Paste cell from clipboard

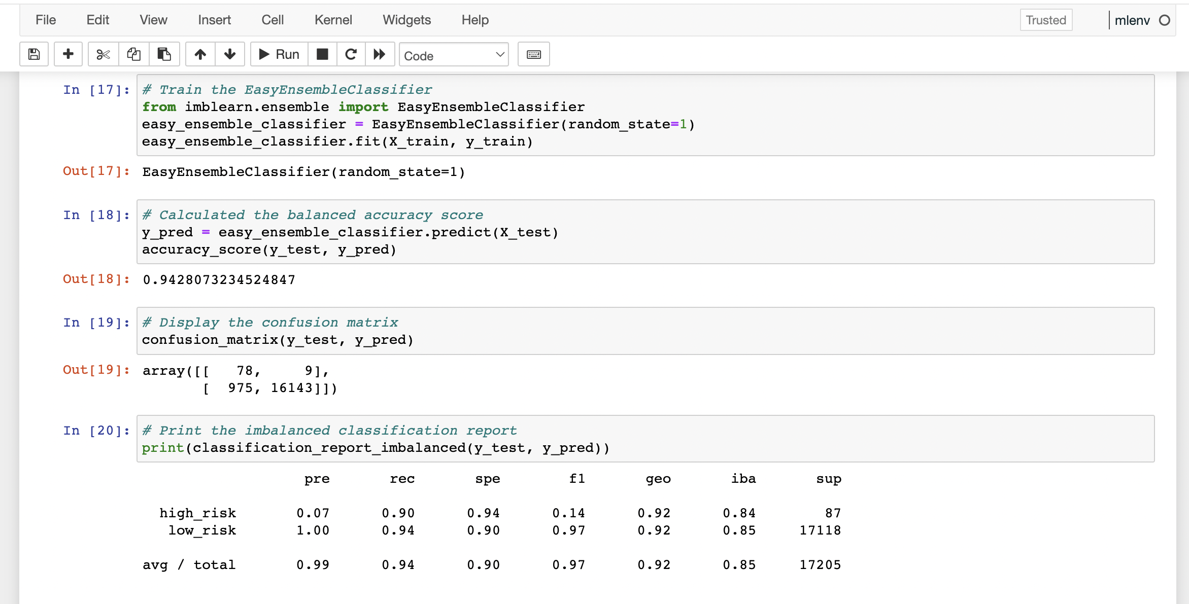[164, 54]
